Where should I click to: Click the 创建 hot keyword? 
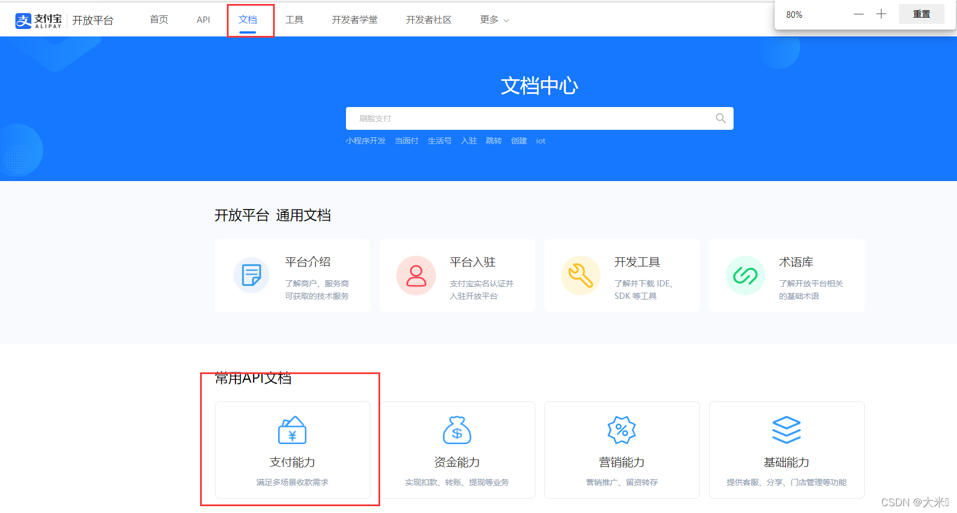coord(519,141)
